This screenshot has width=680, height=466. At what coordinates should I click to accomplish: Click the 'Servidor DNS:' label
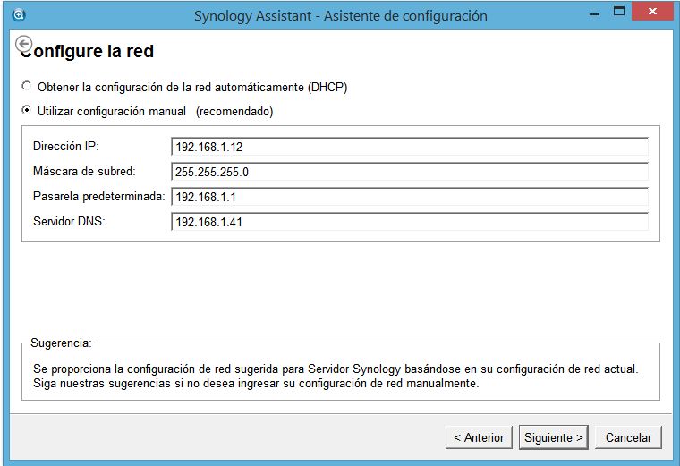tap(69, 221)
